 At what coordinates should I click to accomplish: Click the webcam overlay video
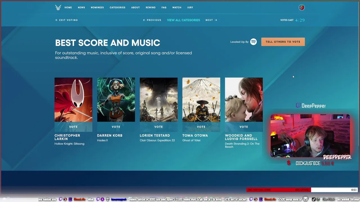click(310, 136)
